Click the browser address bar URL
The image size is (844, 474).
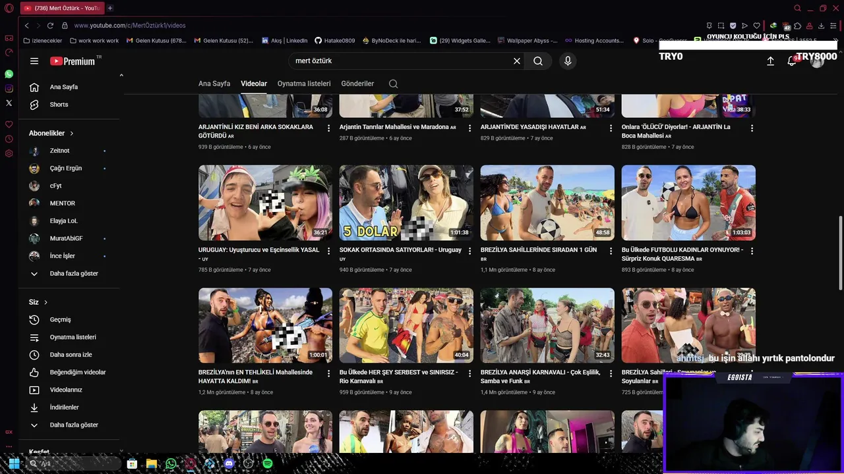coord(130,25)
